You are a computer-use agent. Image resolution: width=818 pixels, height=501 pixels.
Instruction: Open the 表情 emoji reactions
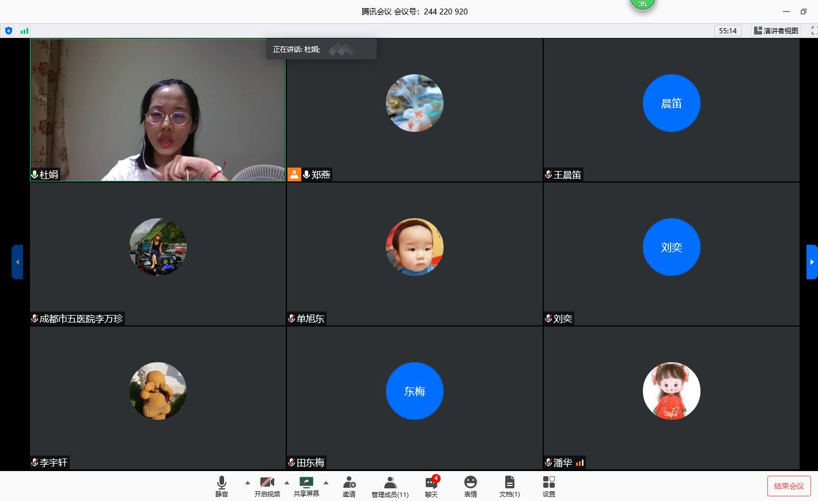click(471, 487)
